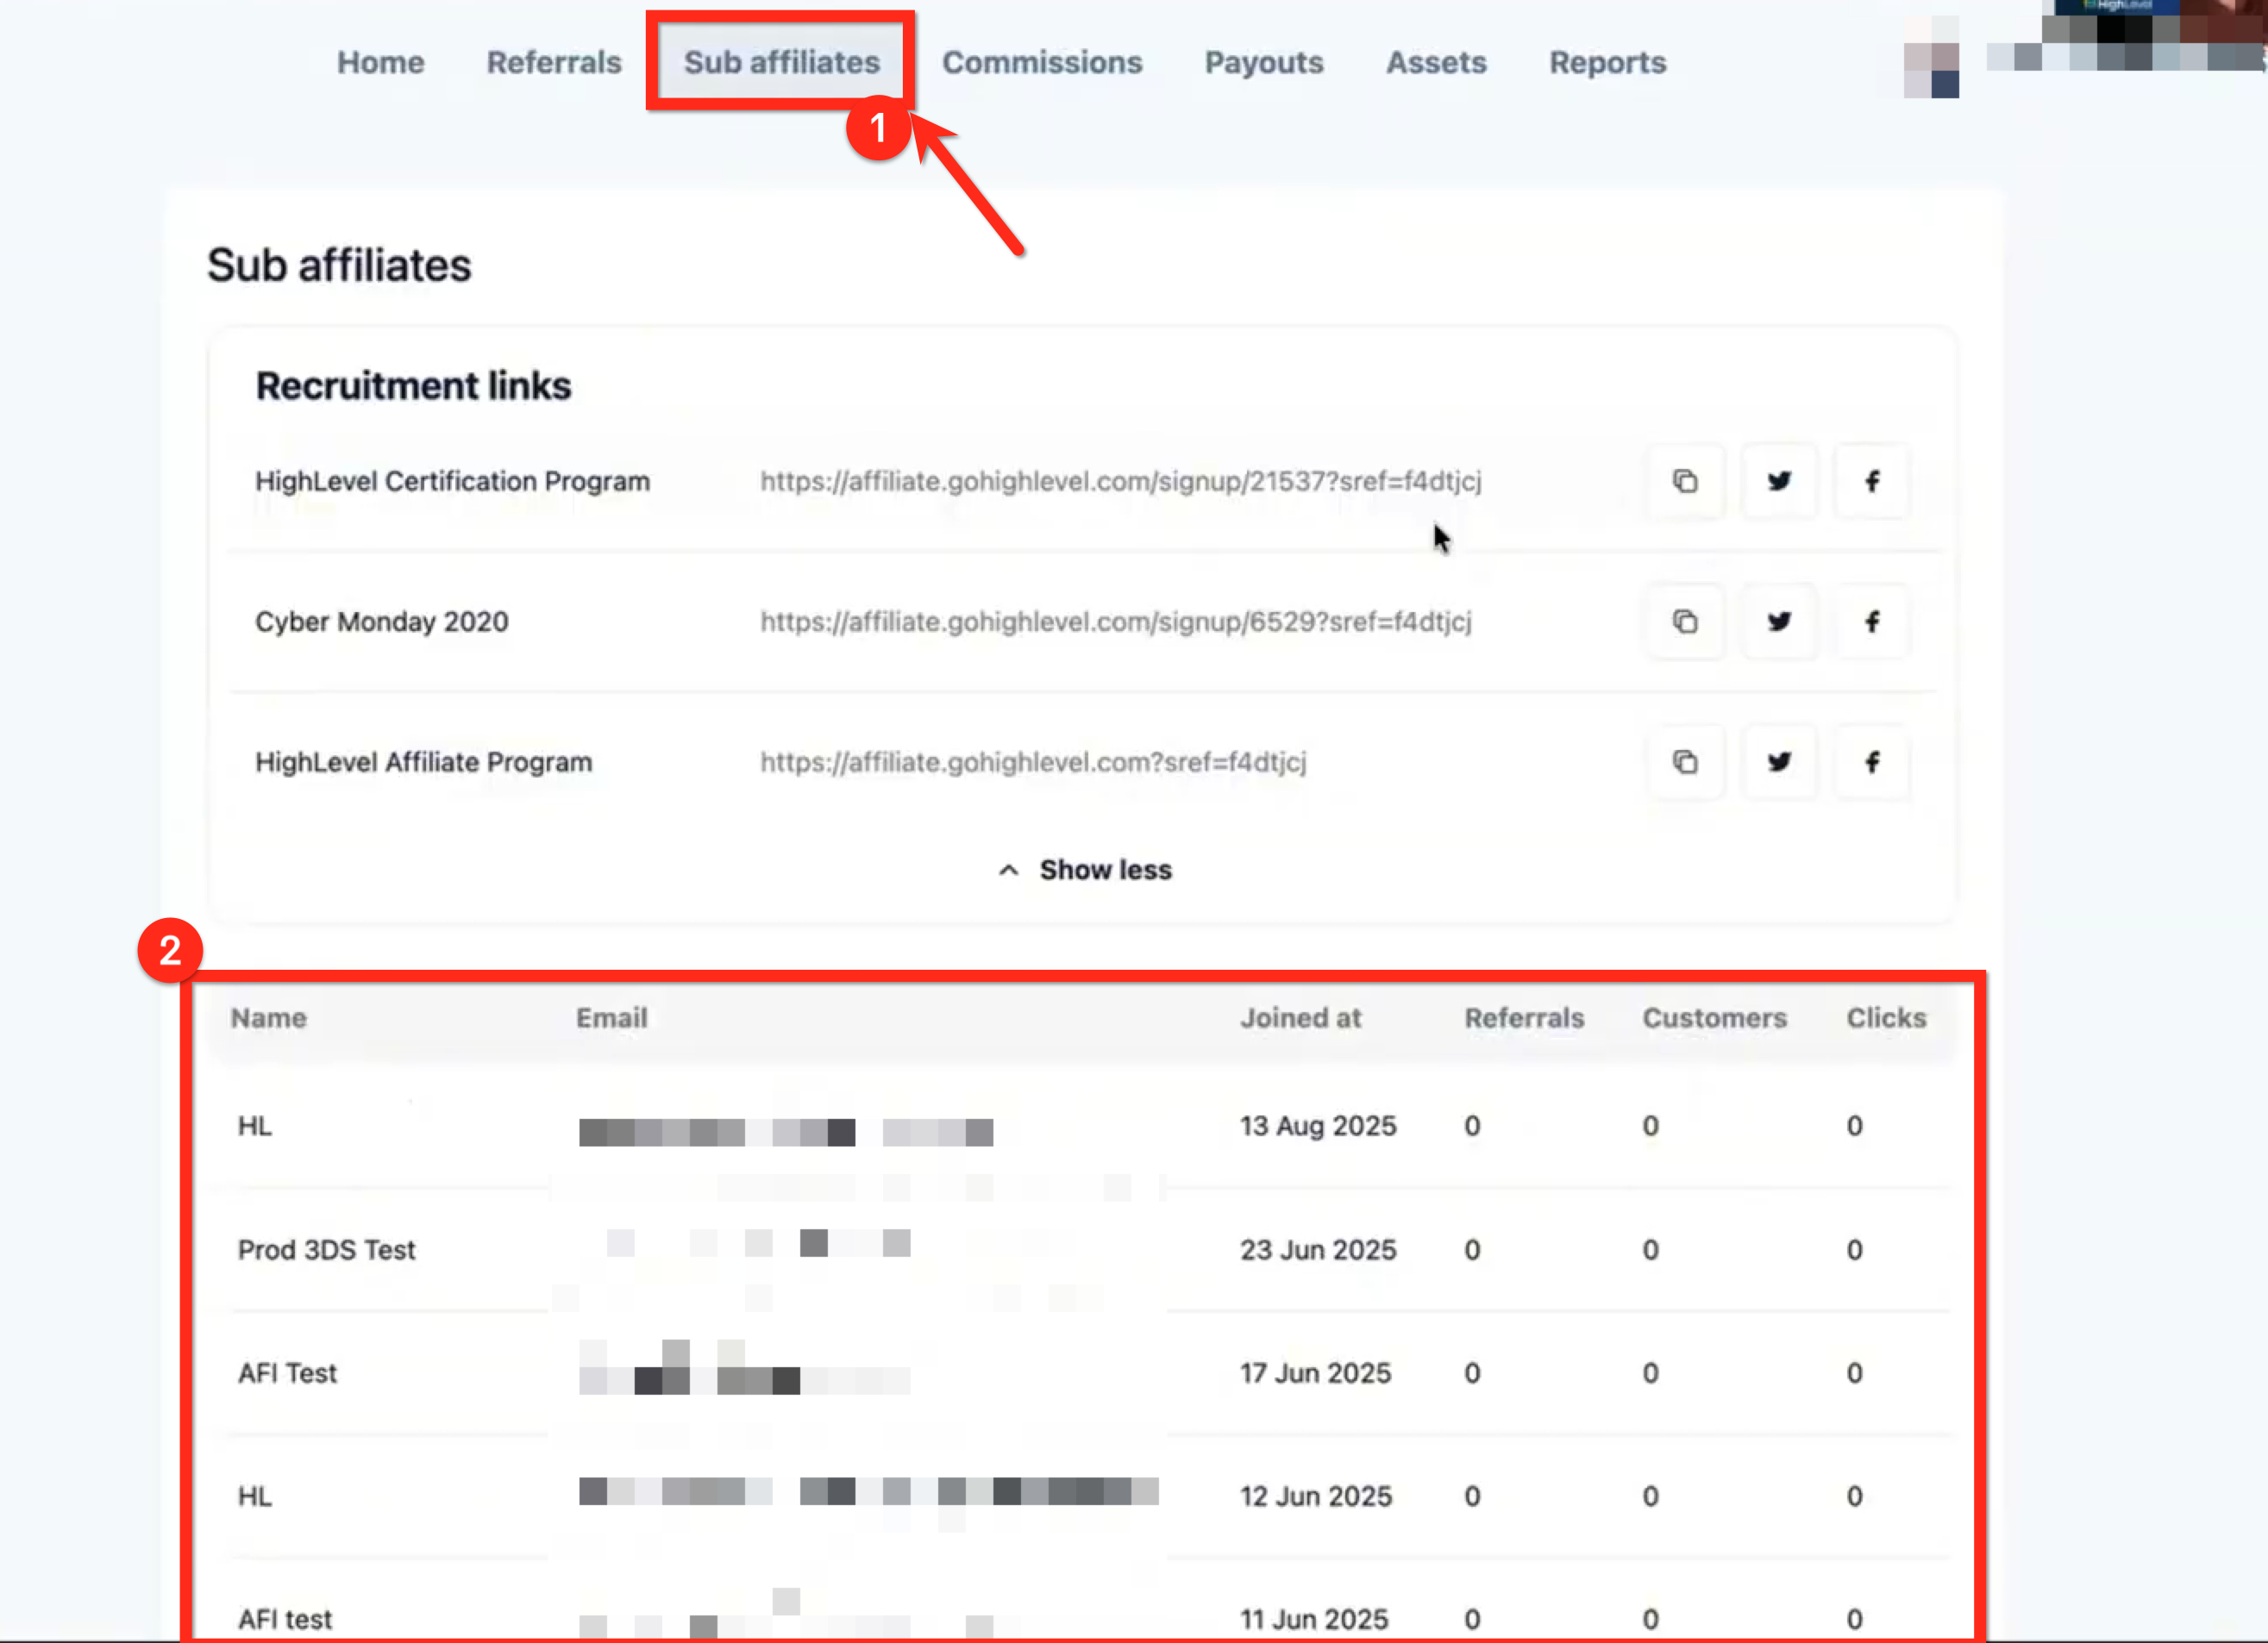Viewport: 2268px width, 1643px height.
Task: Tweet the Cyber Monday 2020 link
Action: pos(1778,622)
